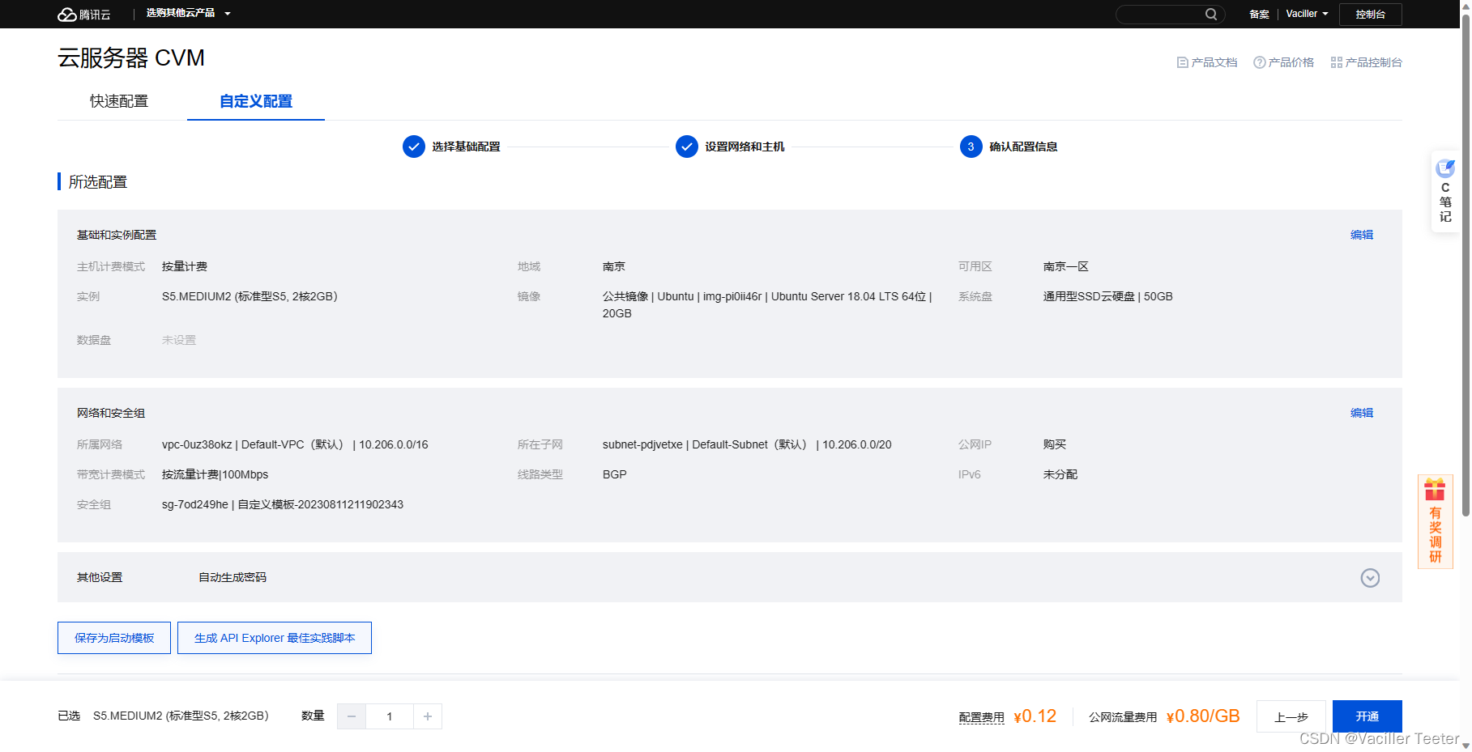
Task: Click 按量计费 billing mode value
Action: click(x=185, y=266)
